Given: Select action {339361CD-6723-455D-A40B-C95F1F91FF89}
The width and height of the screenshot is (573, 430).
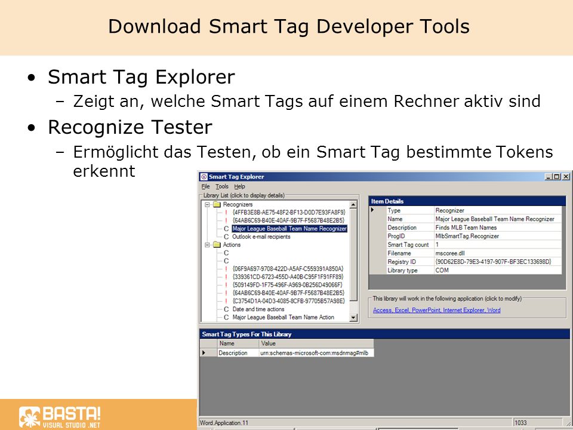Looking at the screenshot, I should [x=288, y=277].
